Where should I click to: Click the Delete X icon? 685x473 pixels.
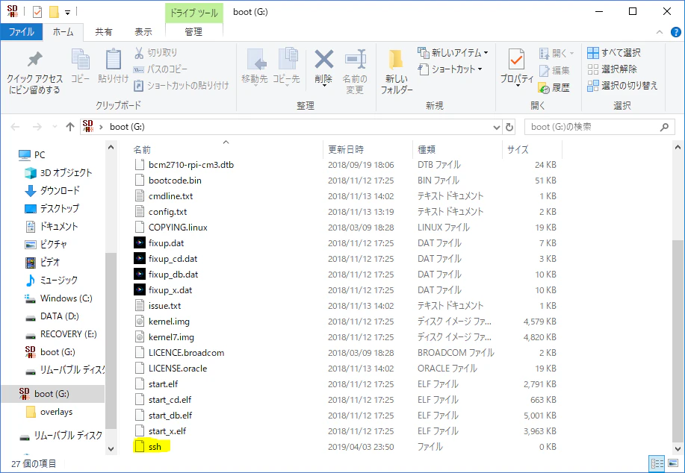(323, 60)
